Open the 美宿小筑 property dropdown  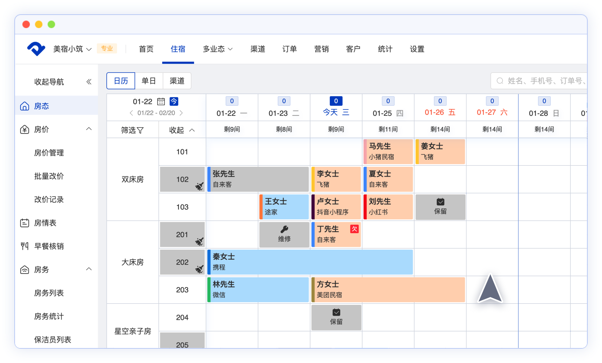(x=72, y=49)
